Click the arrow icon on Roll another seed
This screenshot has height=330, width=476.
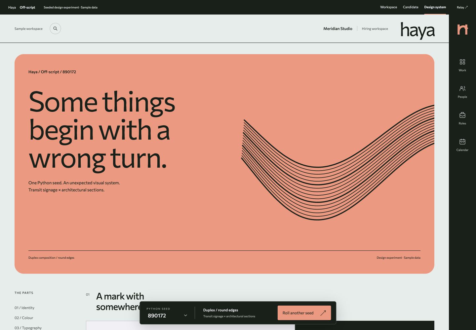pos(323,313)
